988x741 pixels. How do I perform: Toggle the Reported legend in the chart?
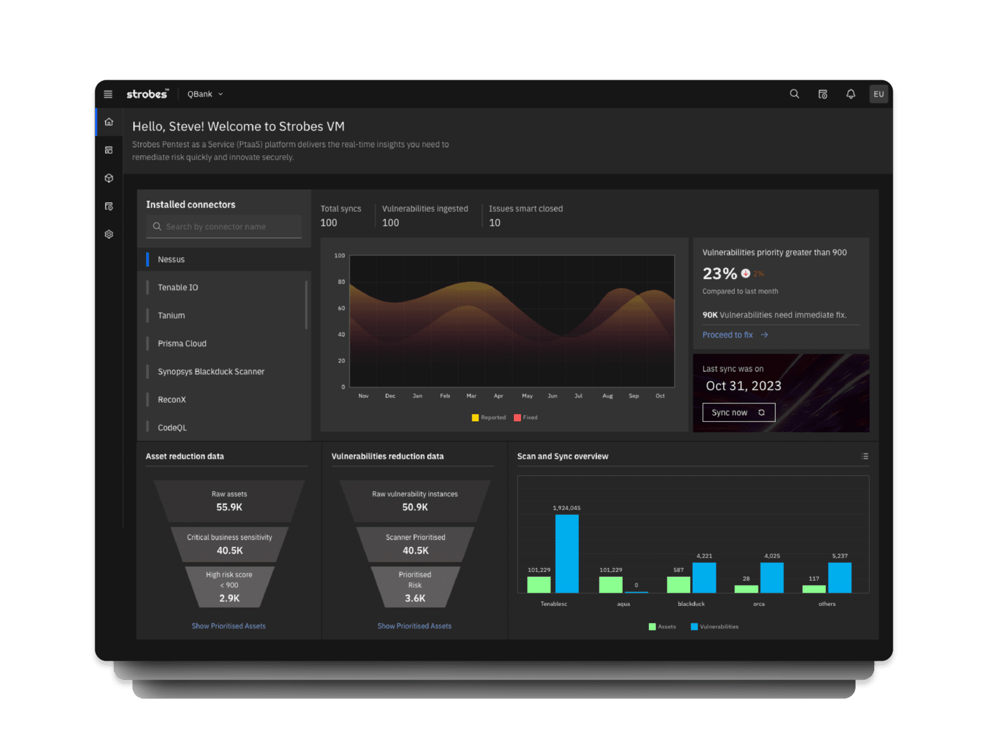coord(489,417)
